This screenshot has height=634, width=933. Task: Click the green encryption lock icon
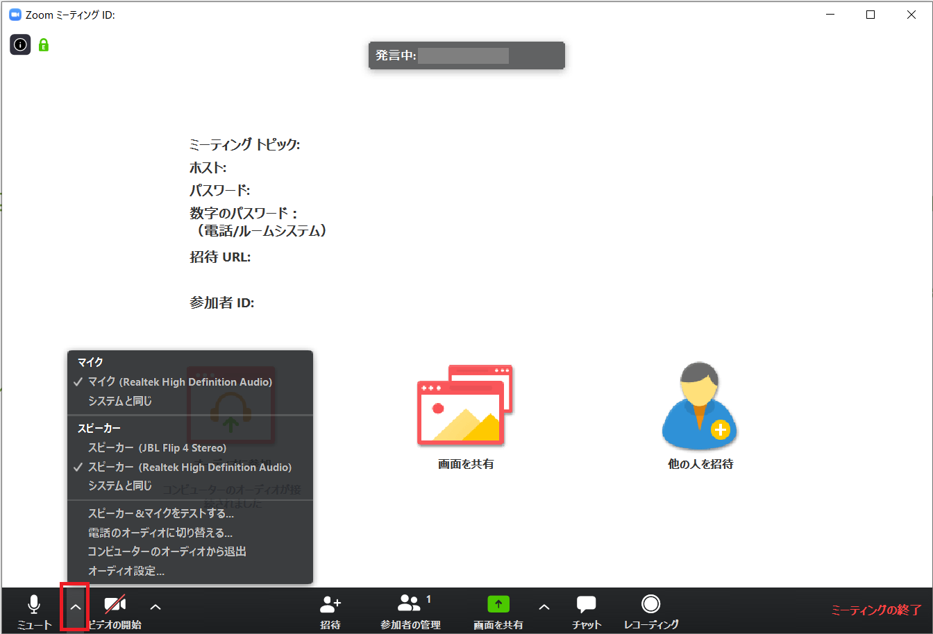point(43,44)
